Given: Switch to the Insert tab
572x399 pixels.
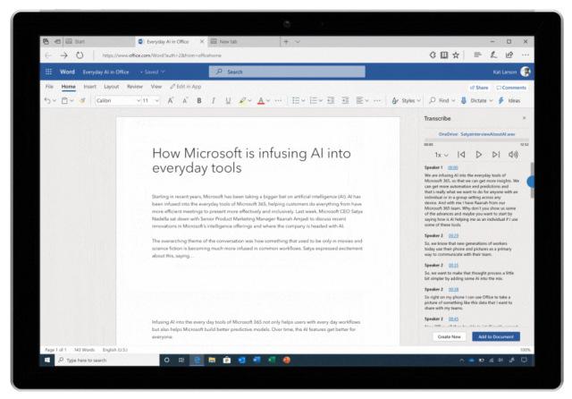Looking at the screenshot, I should 89,87.
